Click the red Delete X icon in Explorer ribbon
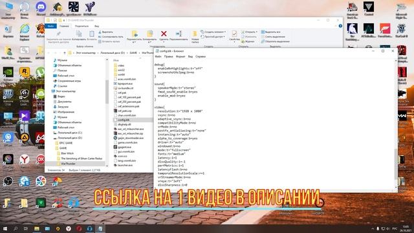Viewport: 414px width, 233px height. [x=164, y=34]
